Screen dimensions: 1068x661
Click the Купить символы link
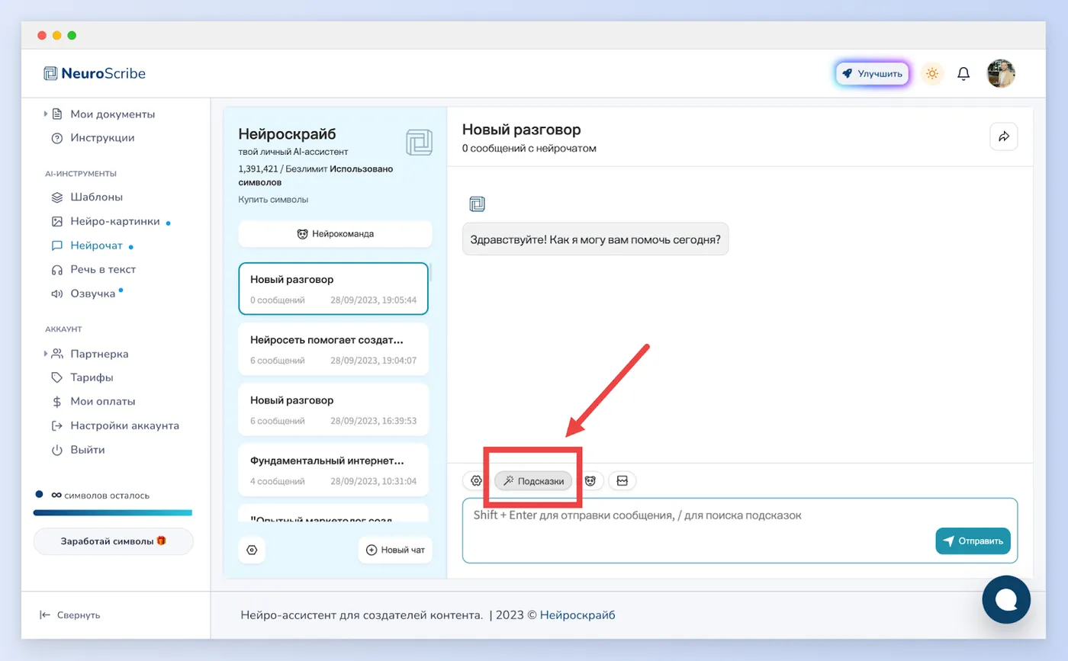click(x=273, y=200)
